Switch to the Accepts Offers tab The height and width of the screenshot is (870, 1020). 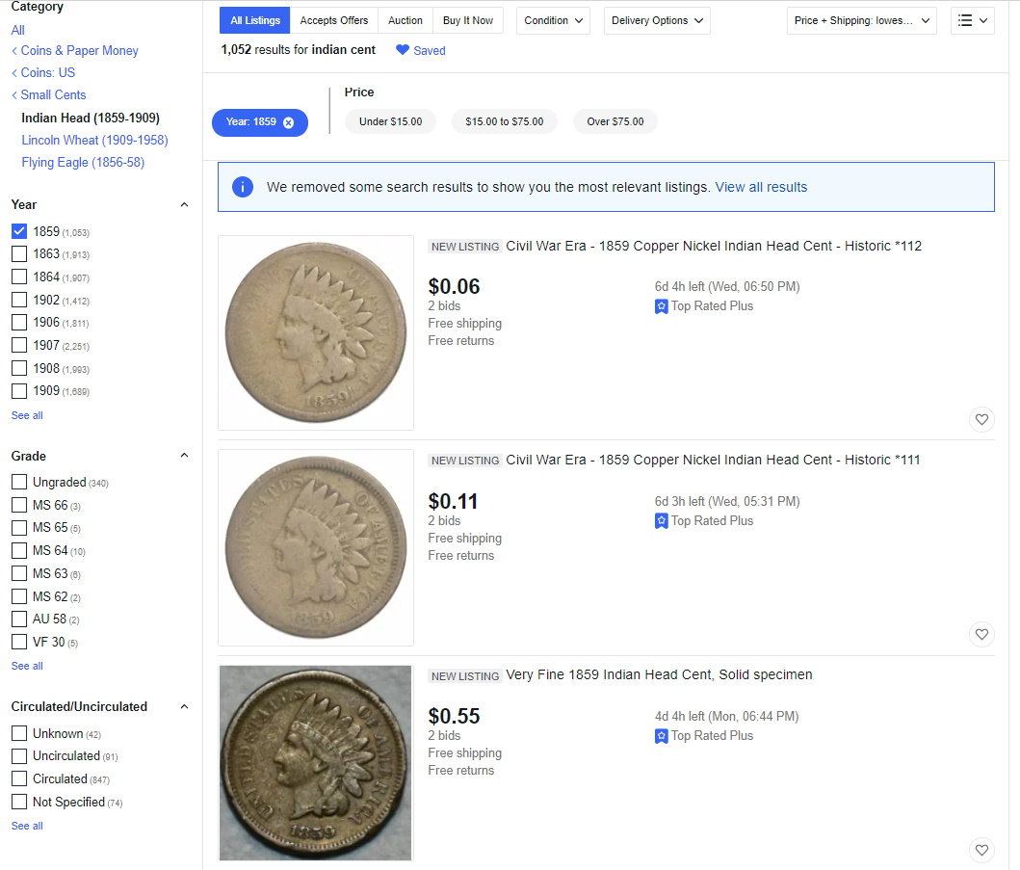coord(333,21)
